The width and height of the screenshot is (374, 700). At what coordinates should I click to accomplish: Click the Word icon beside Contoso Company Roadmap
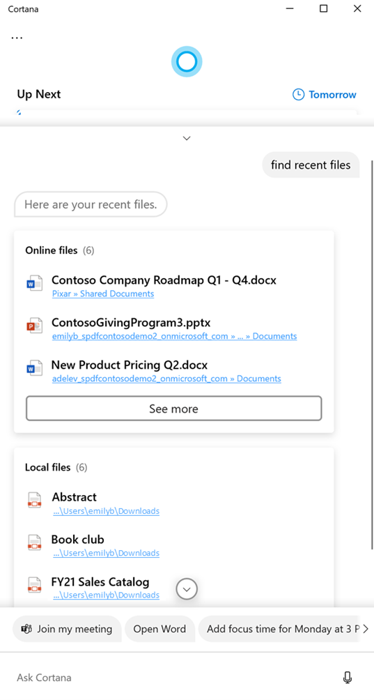(x=34, y=284)
